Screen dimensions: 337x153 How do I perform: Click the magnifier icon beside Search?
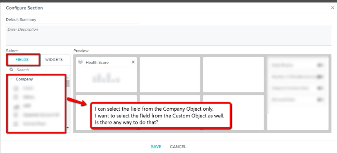point(12,70)
